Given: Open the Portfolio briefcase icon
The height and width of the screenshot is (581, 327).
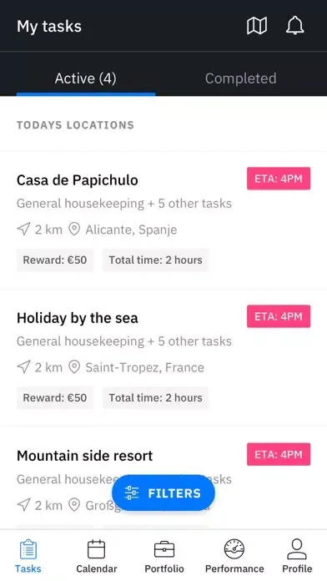Looking at the screenshot, I should coord(164,549).
